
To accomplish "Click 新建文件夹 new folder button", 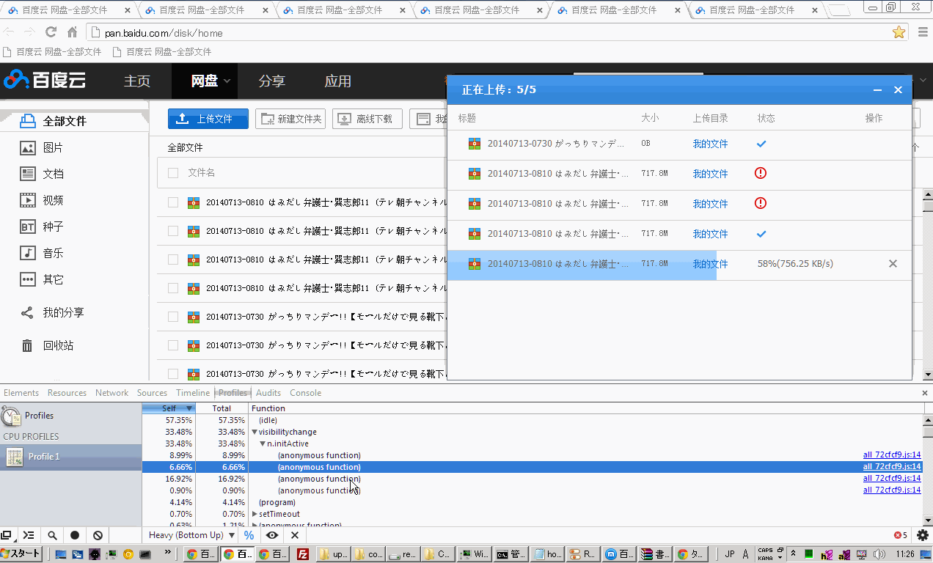I will point(290,119).
